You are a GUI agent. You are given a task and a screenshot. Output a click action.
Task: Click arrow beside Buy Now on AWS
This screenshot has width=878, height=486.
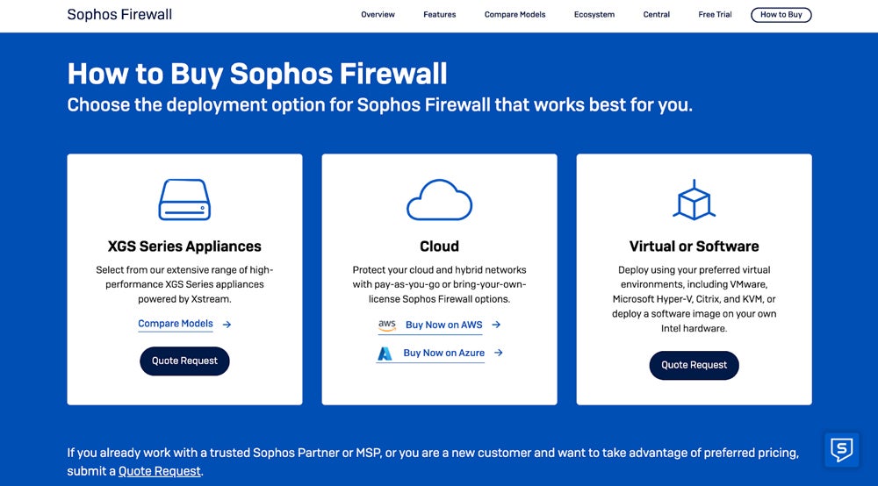click(x=496, y=325)
